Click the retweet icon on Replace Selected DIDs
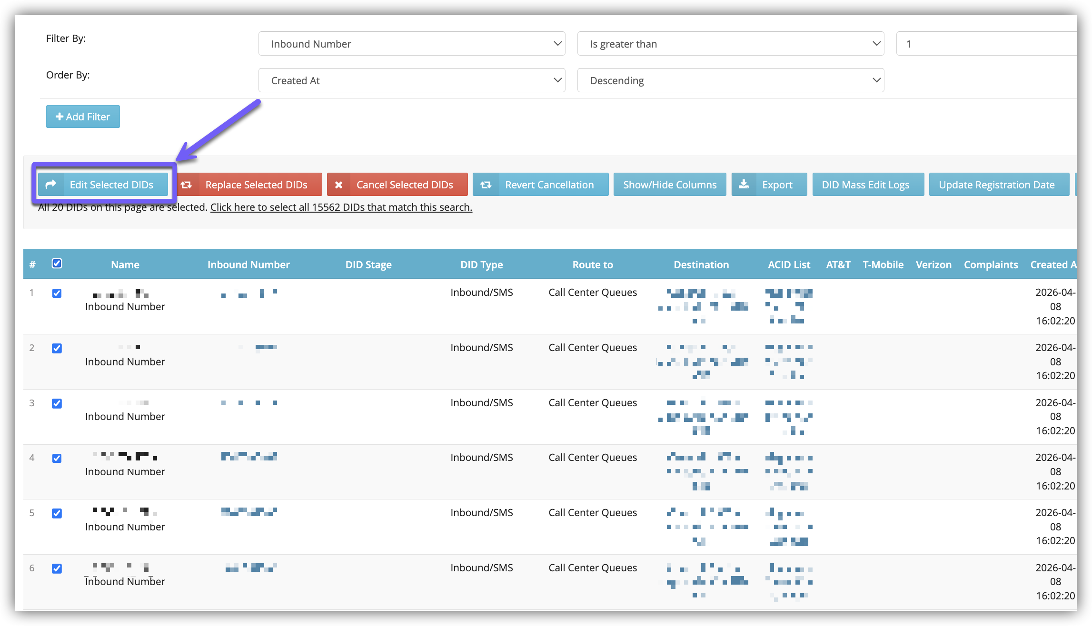This screenshot has height=626, width=1092. pyautogui.click(x=186, y=185)
